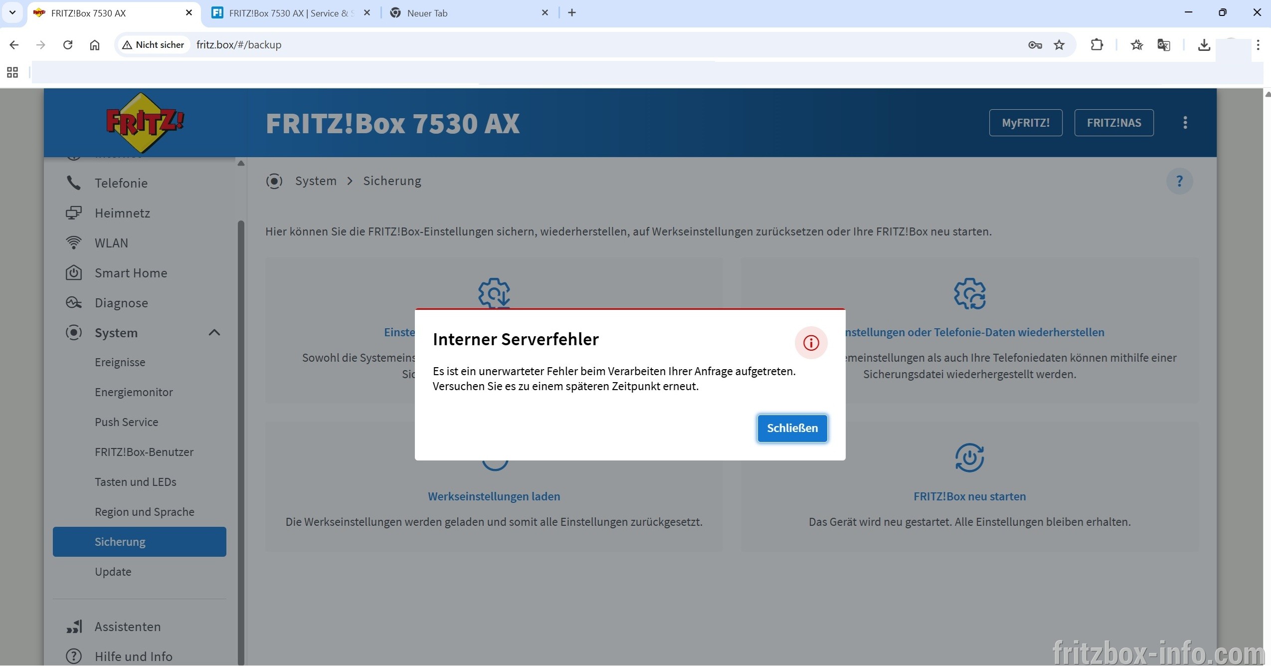Click Werkseinstellungen laden link
Image resolution: width=1271 pixels, height=666 pixels.
point(494,496)
